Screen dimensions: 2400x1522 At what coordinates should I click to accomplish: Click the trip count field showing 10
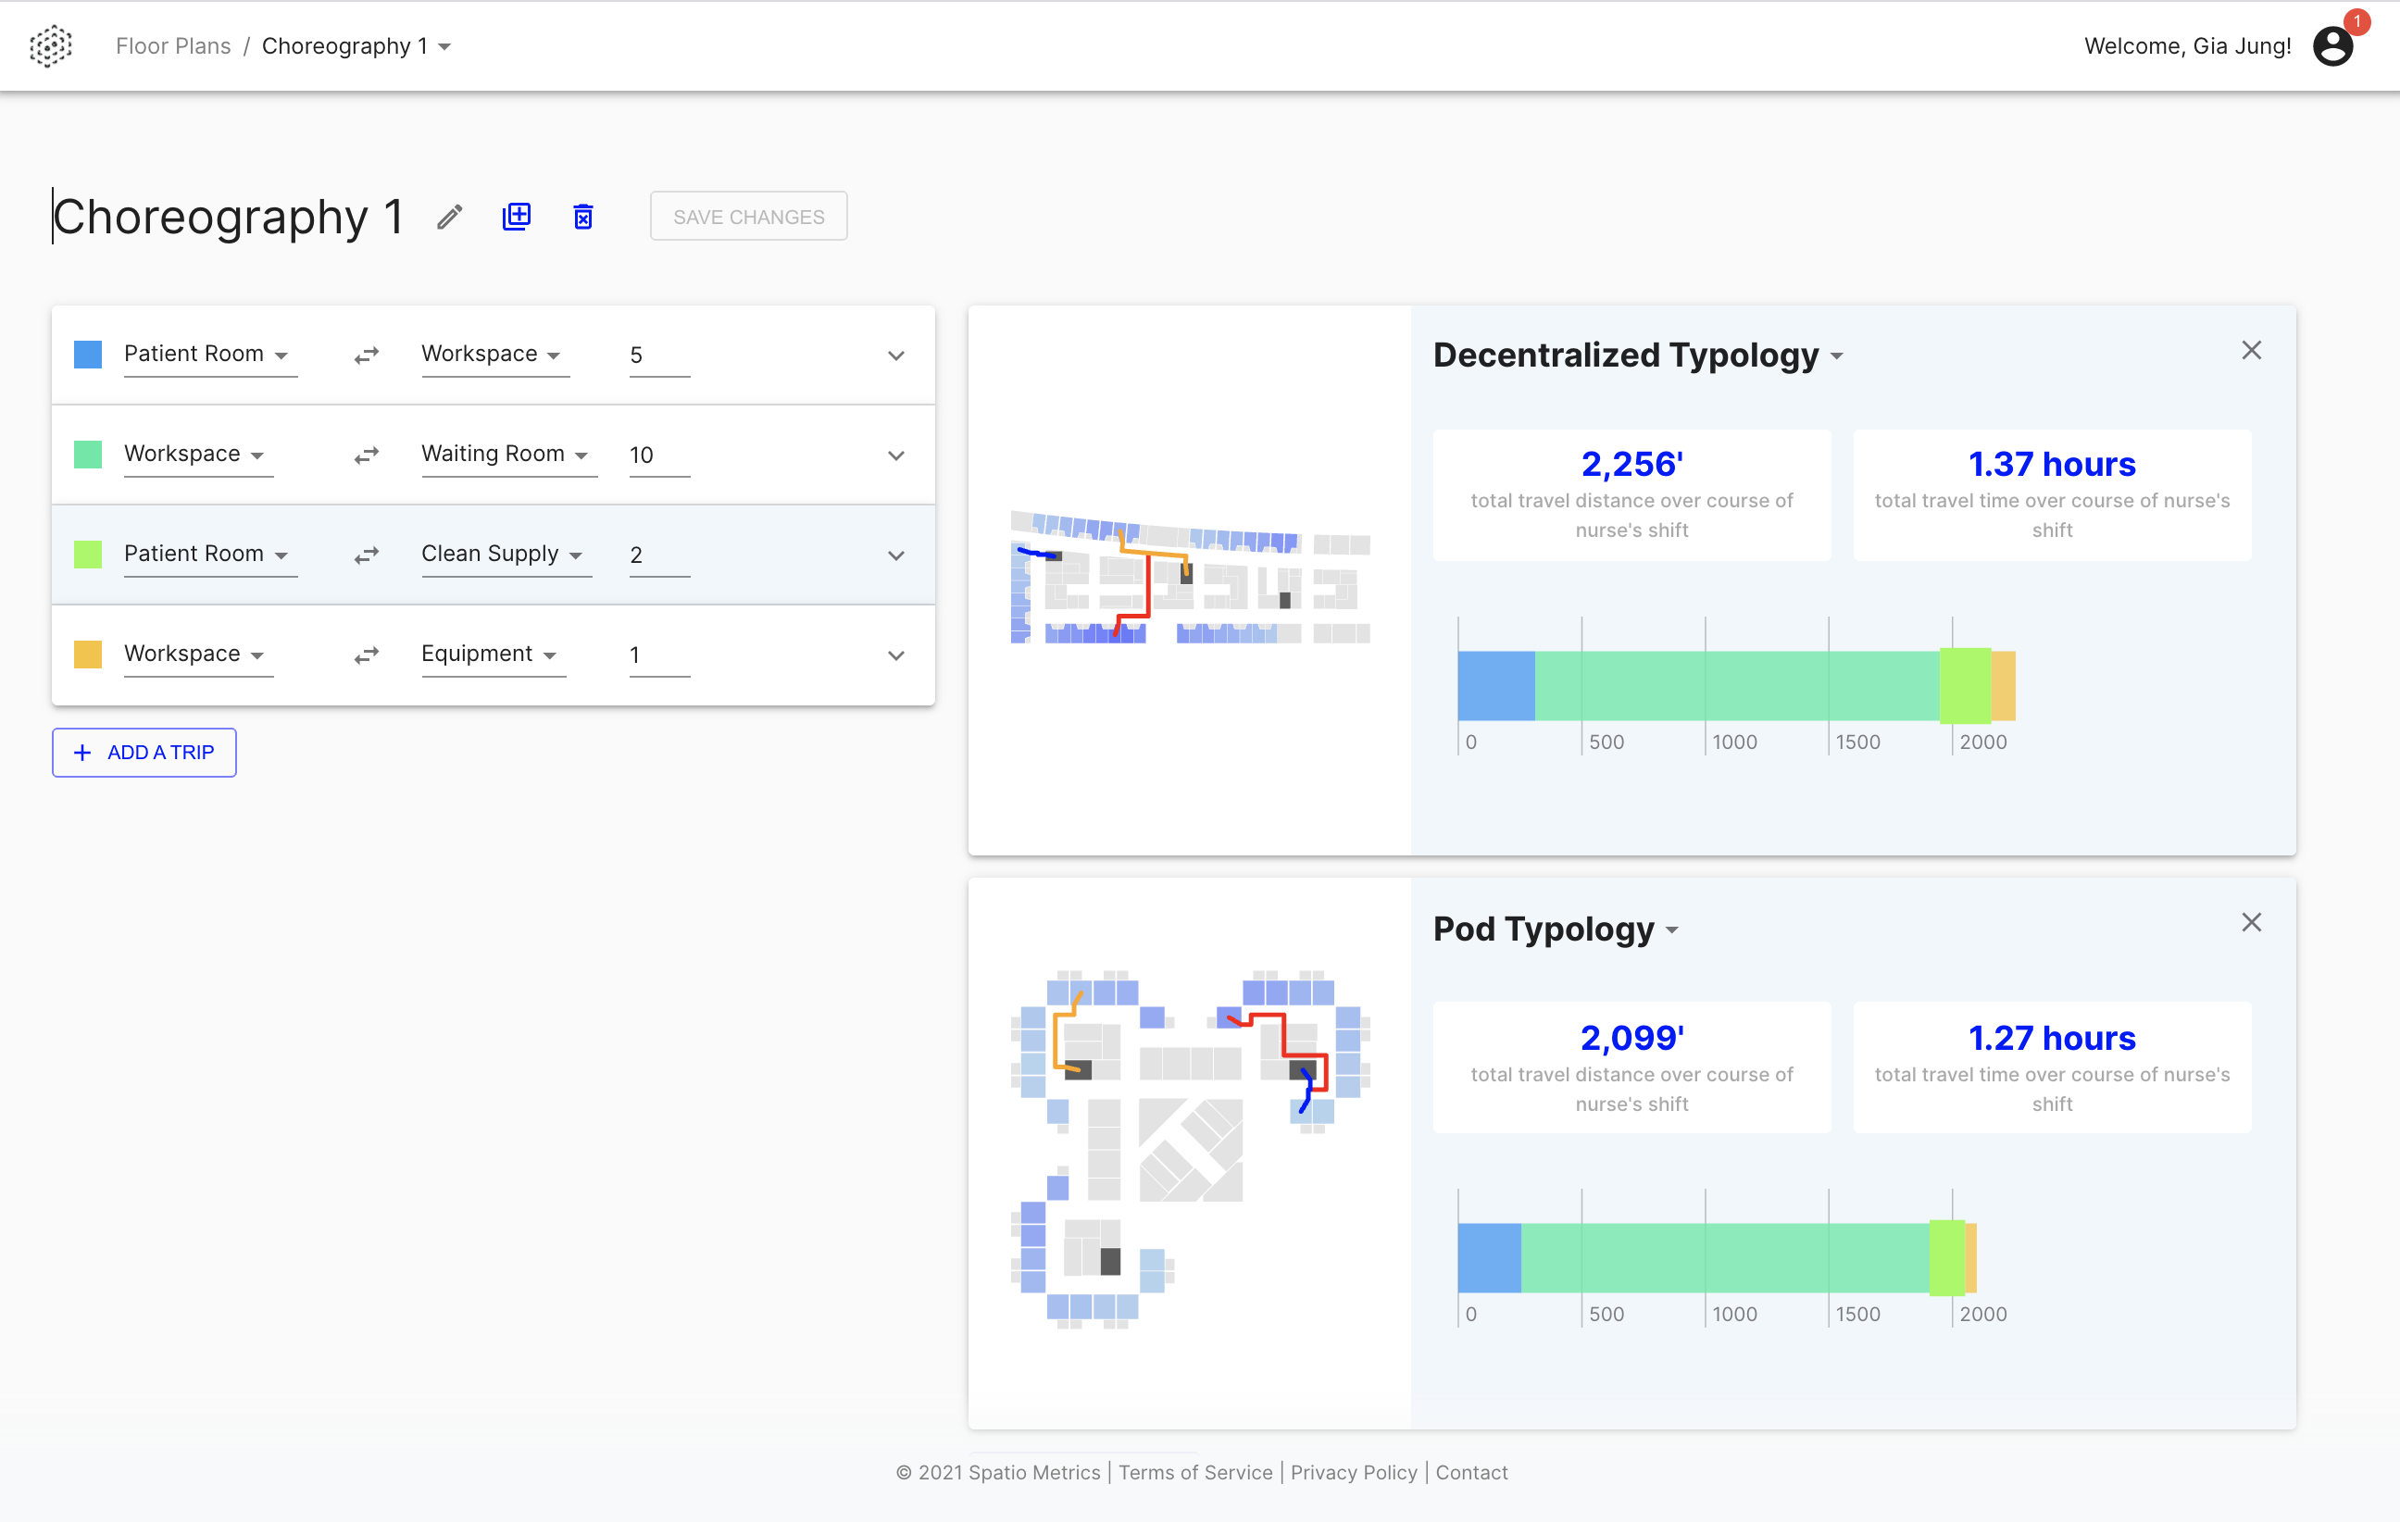click(x=657, y=455)
